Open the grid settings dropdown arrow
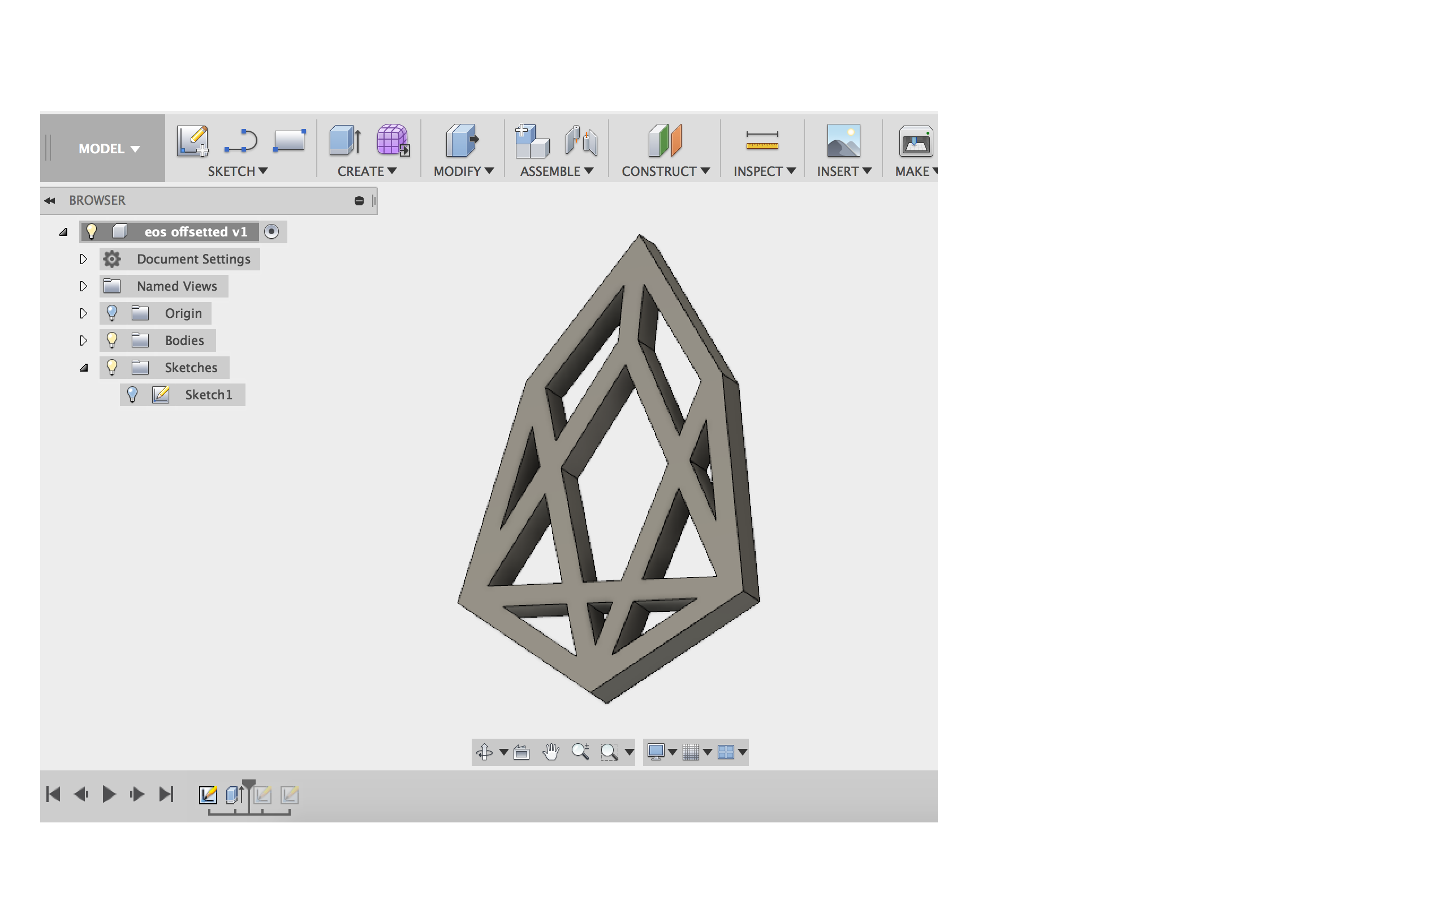 click(x=707, y=752)
